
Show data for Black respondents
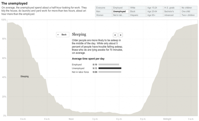click(x=138, y=11)
